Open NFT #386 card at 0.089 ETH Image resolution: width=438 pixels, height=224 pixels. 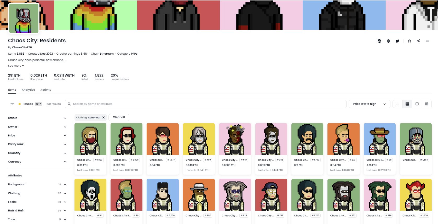point(271,149)
